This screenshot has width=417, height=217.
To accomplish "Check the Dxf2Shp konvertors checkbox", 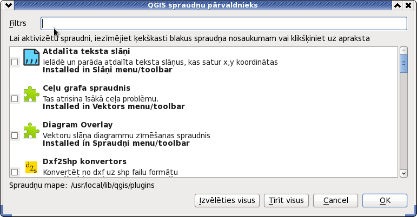I will [15, 172].
